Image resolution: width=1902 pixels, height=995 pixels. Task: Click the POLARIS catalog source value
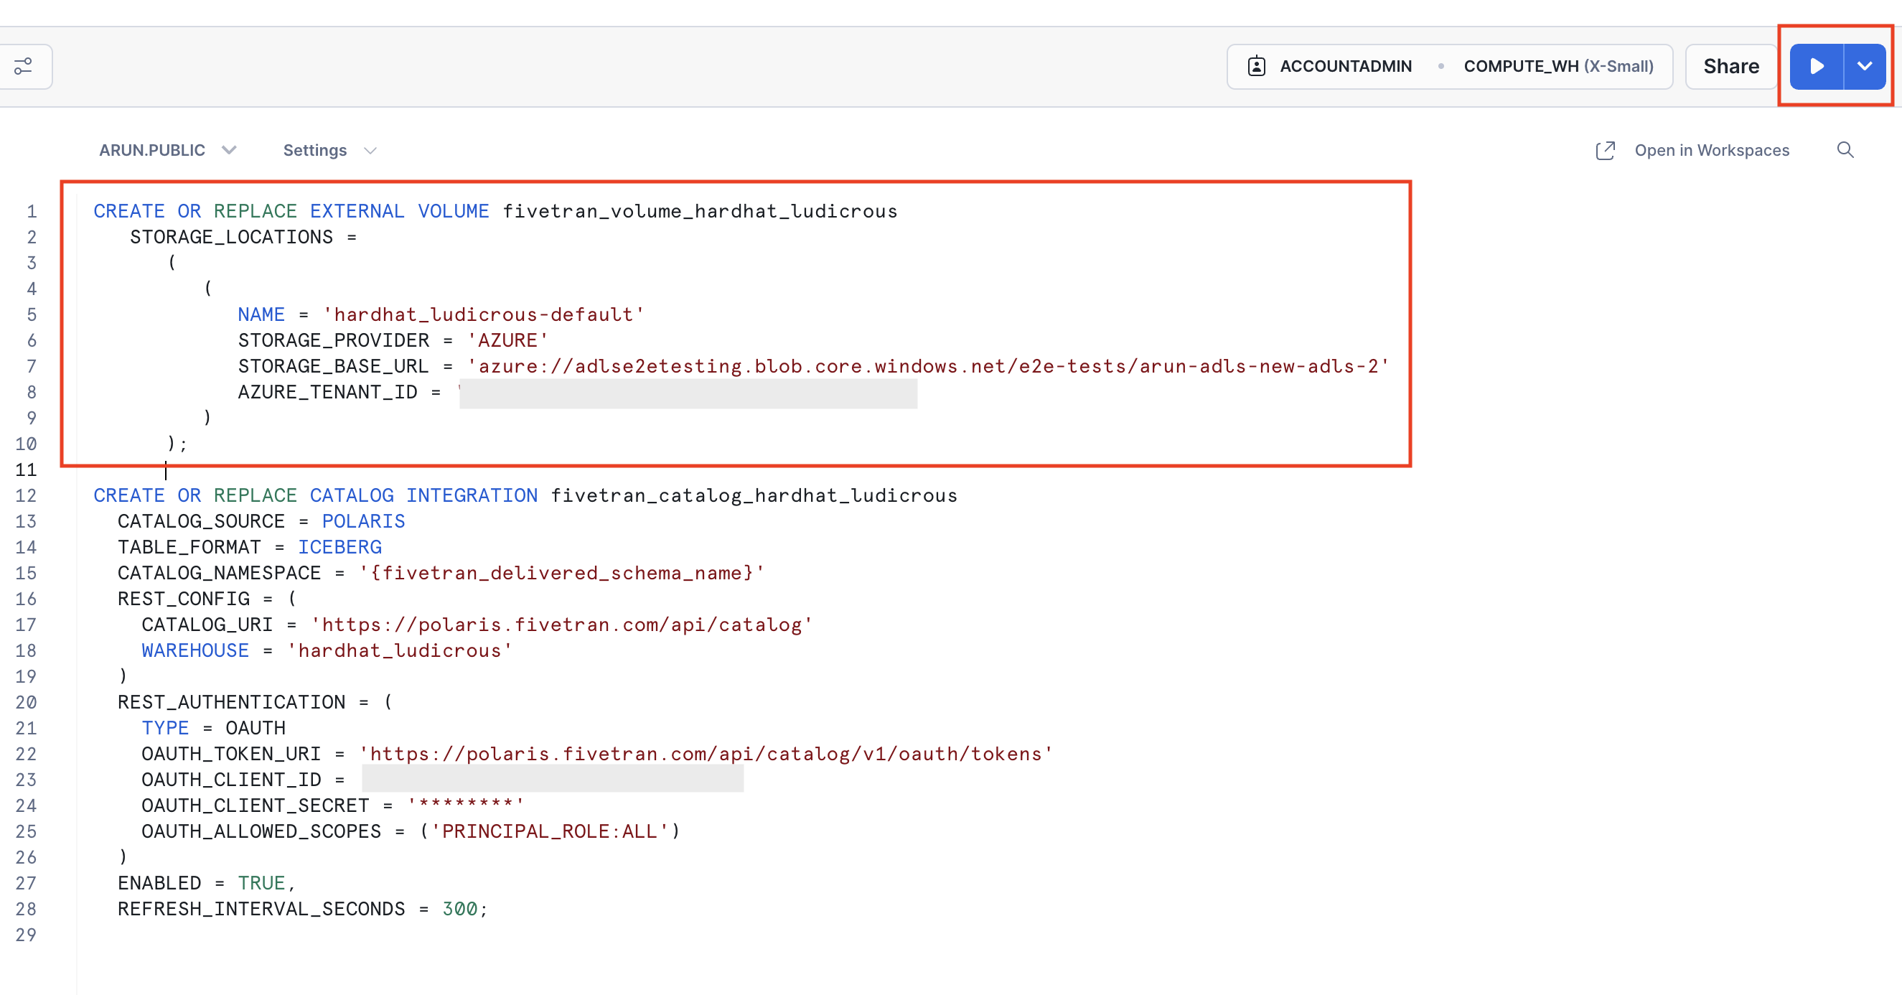[x=363, y=521]
